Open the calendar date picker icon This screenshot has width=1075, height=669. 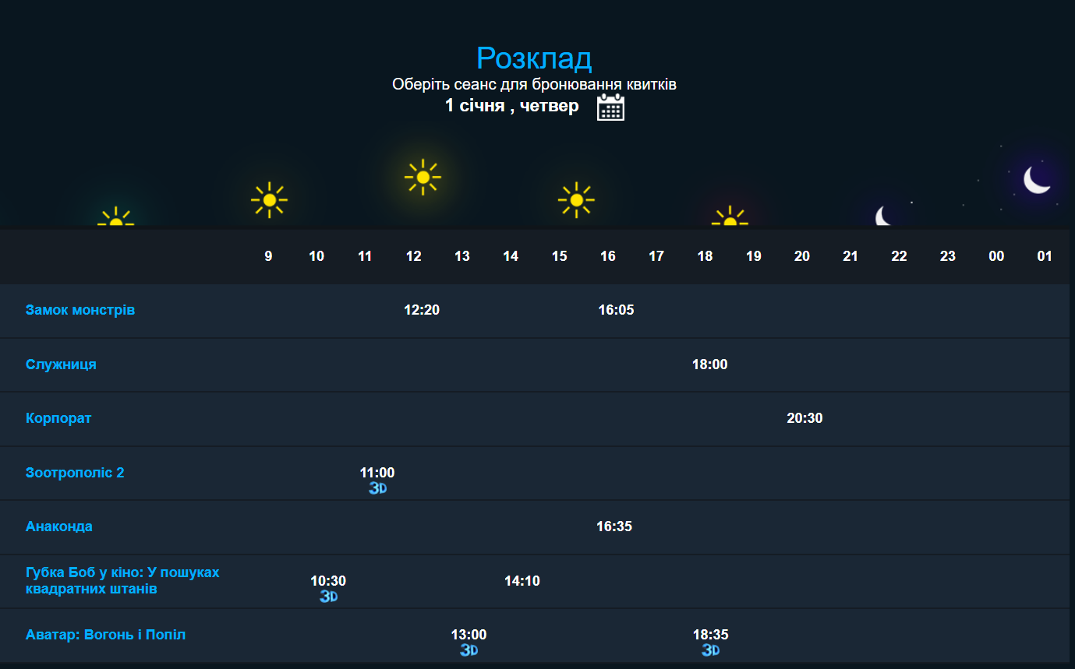pyautogui.click(x=610, y=107)
